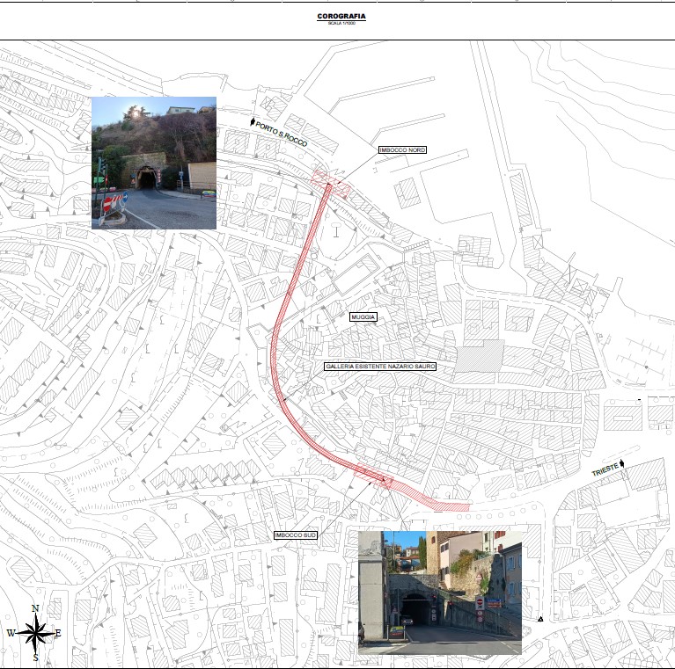Screen dimensions: 675x669
Task: Click the red hatched north portal area
Action: tap(330, 183)
